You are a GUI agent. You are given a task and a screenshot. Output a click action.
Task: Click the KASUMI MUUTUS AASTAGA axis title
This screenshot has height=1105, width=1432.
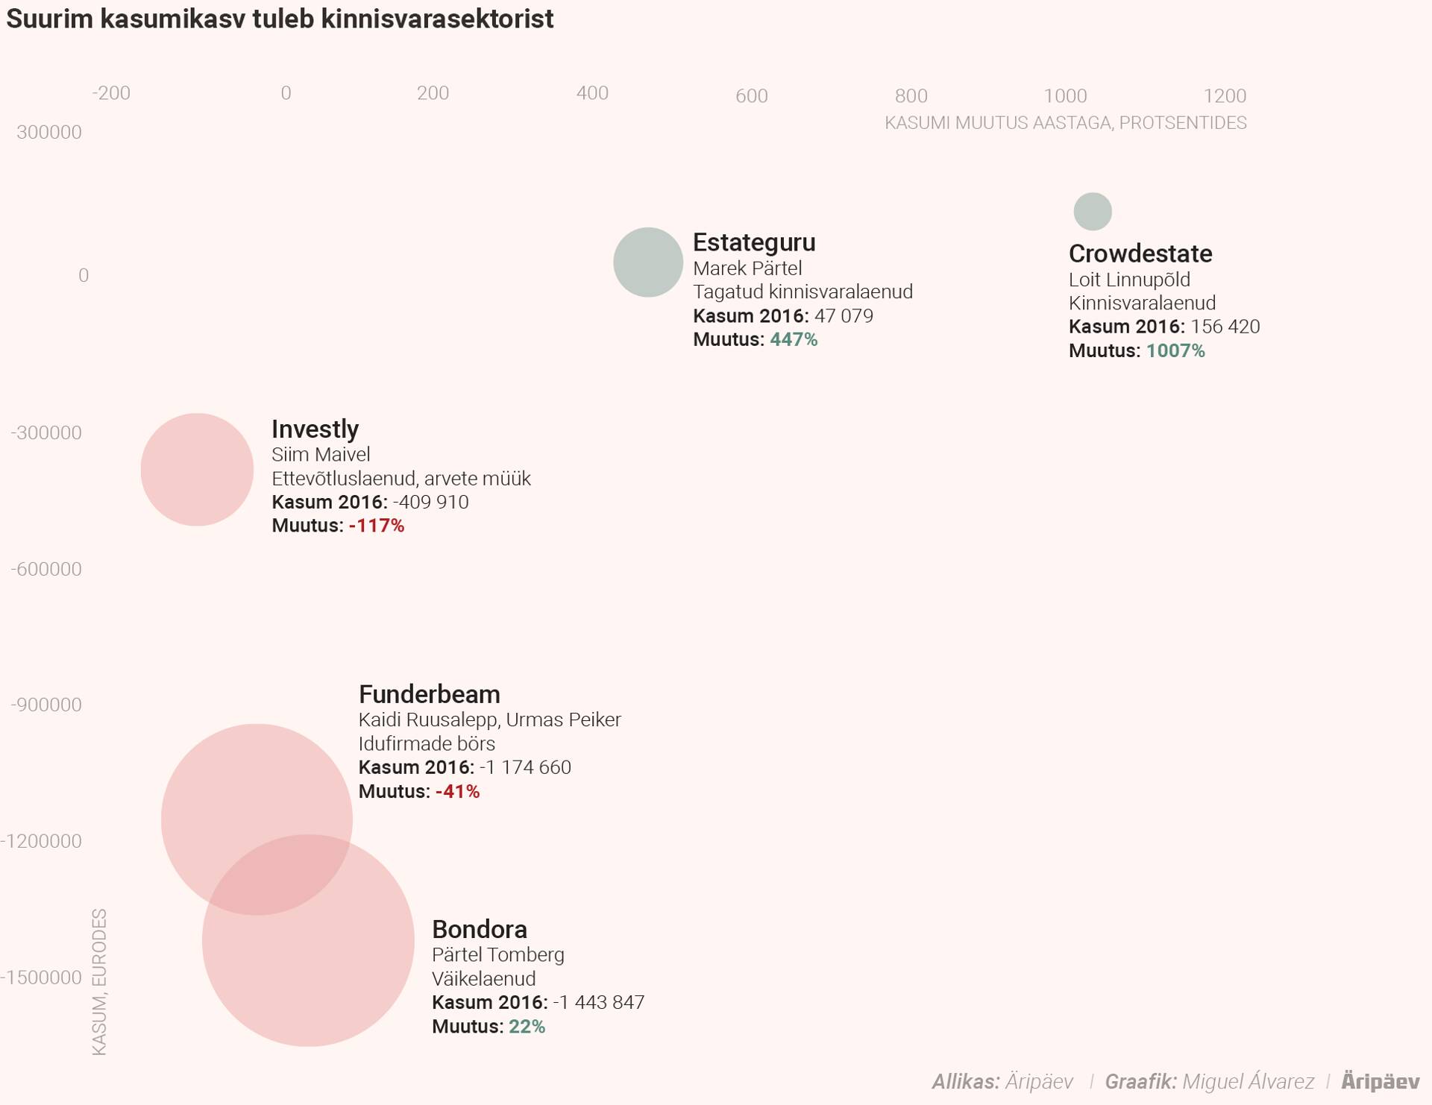click(x=1065, y=123)
